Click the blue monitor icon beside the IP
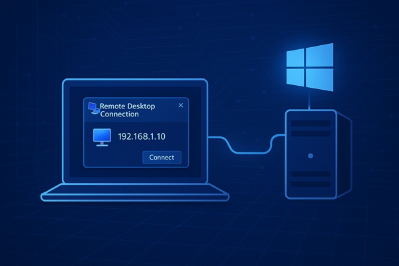399x266 pixels. (102, 137)
